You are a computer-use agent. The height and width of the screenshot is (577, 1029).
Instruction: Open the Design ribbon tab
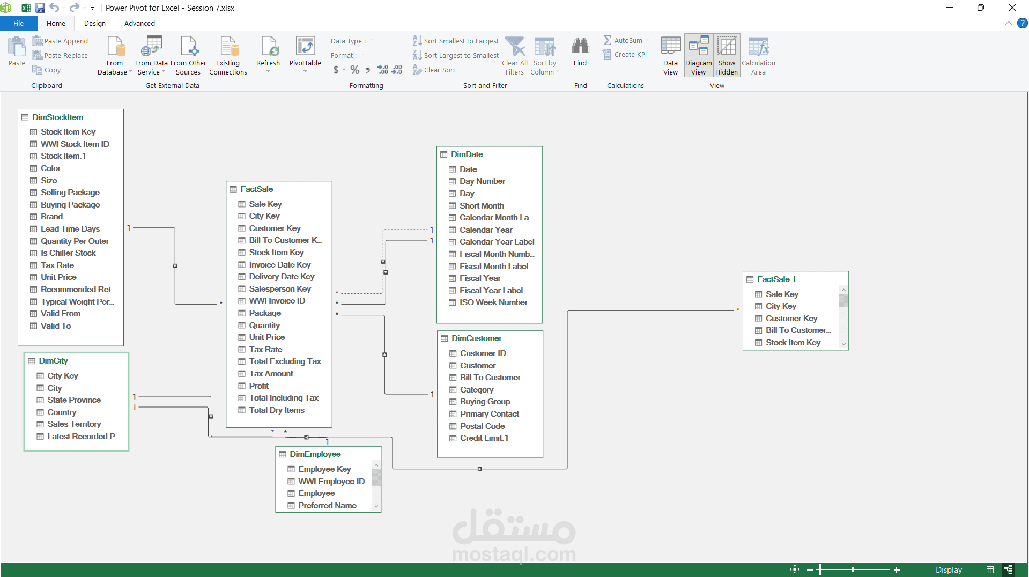95,23
